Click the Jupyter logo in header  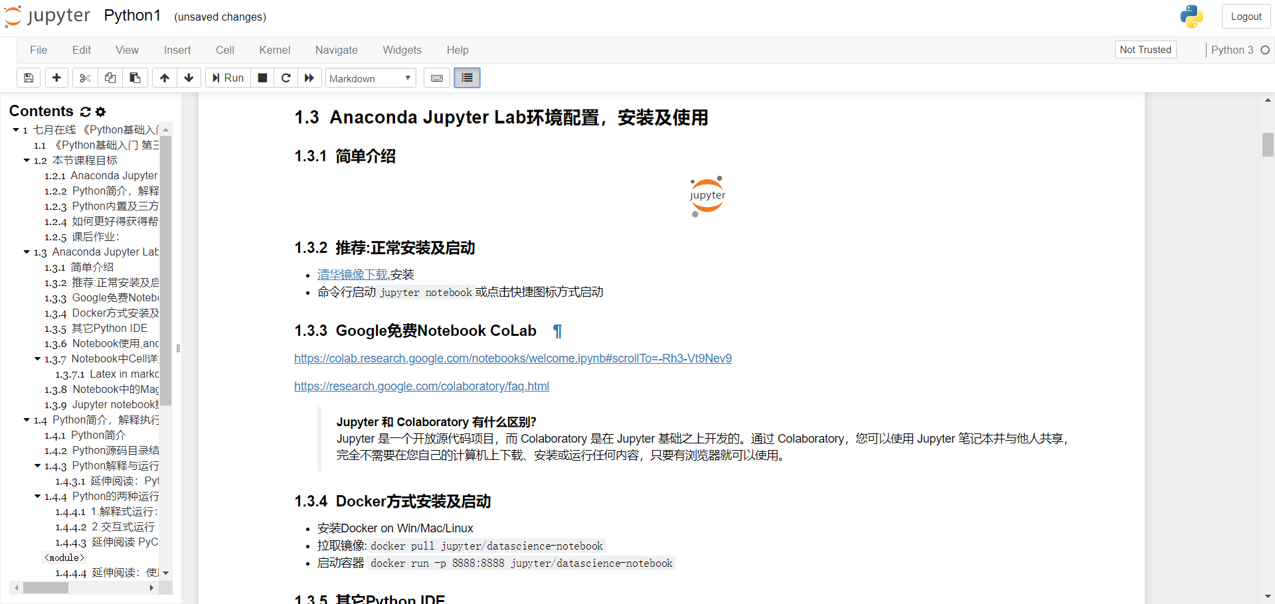47,16
